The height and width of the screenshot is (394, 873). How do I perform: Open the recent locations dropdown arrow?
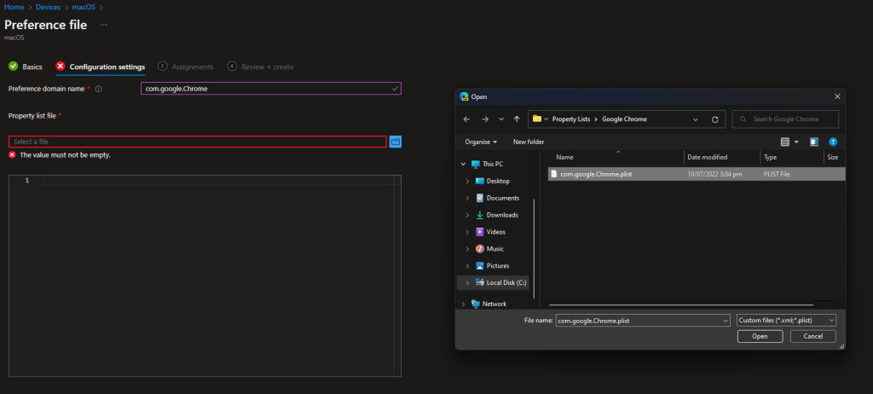[x=501, y=119]
